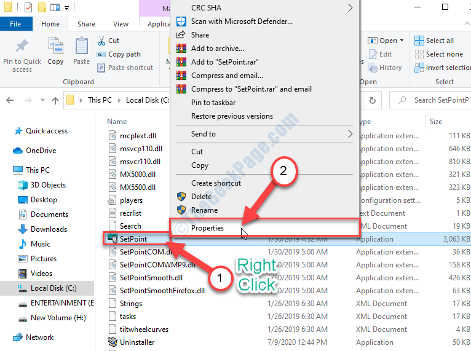471x351 pixels.
Task: Open the OneDrive cloud folder in the sidebar
Action: (x=41, y=151)
